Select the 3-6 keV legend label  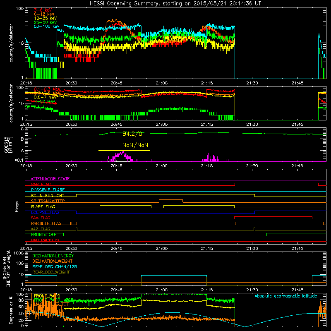43,10
